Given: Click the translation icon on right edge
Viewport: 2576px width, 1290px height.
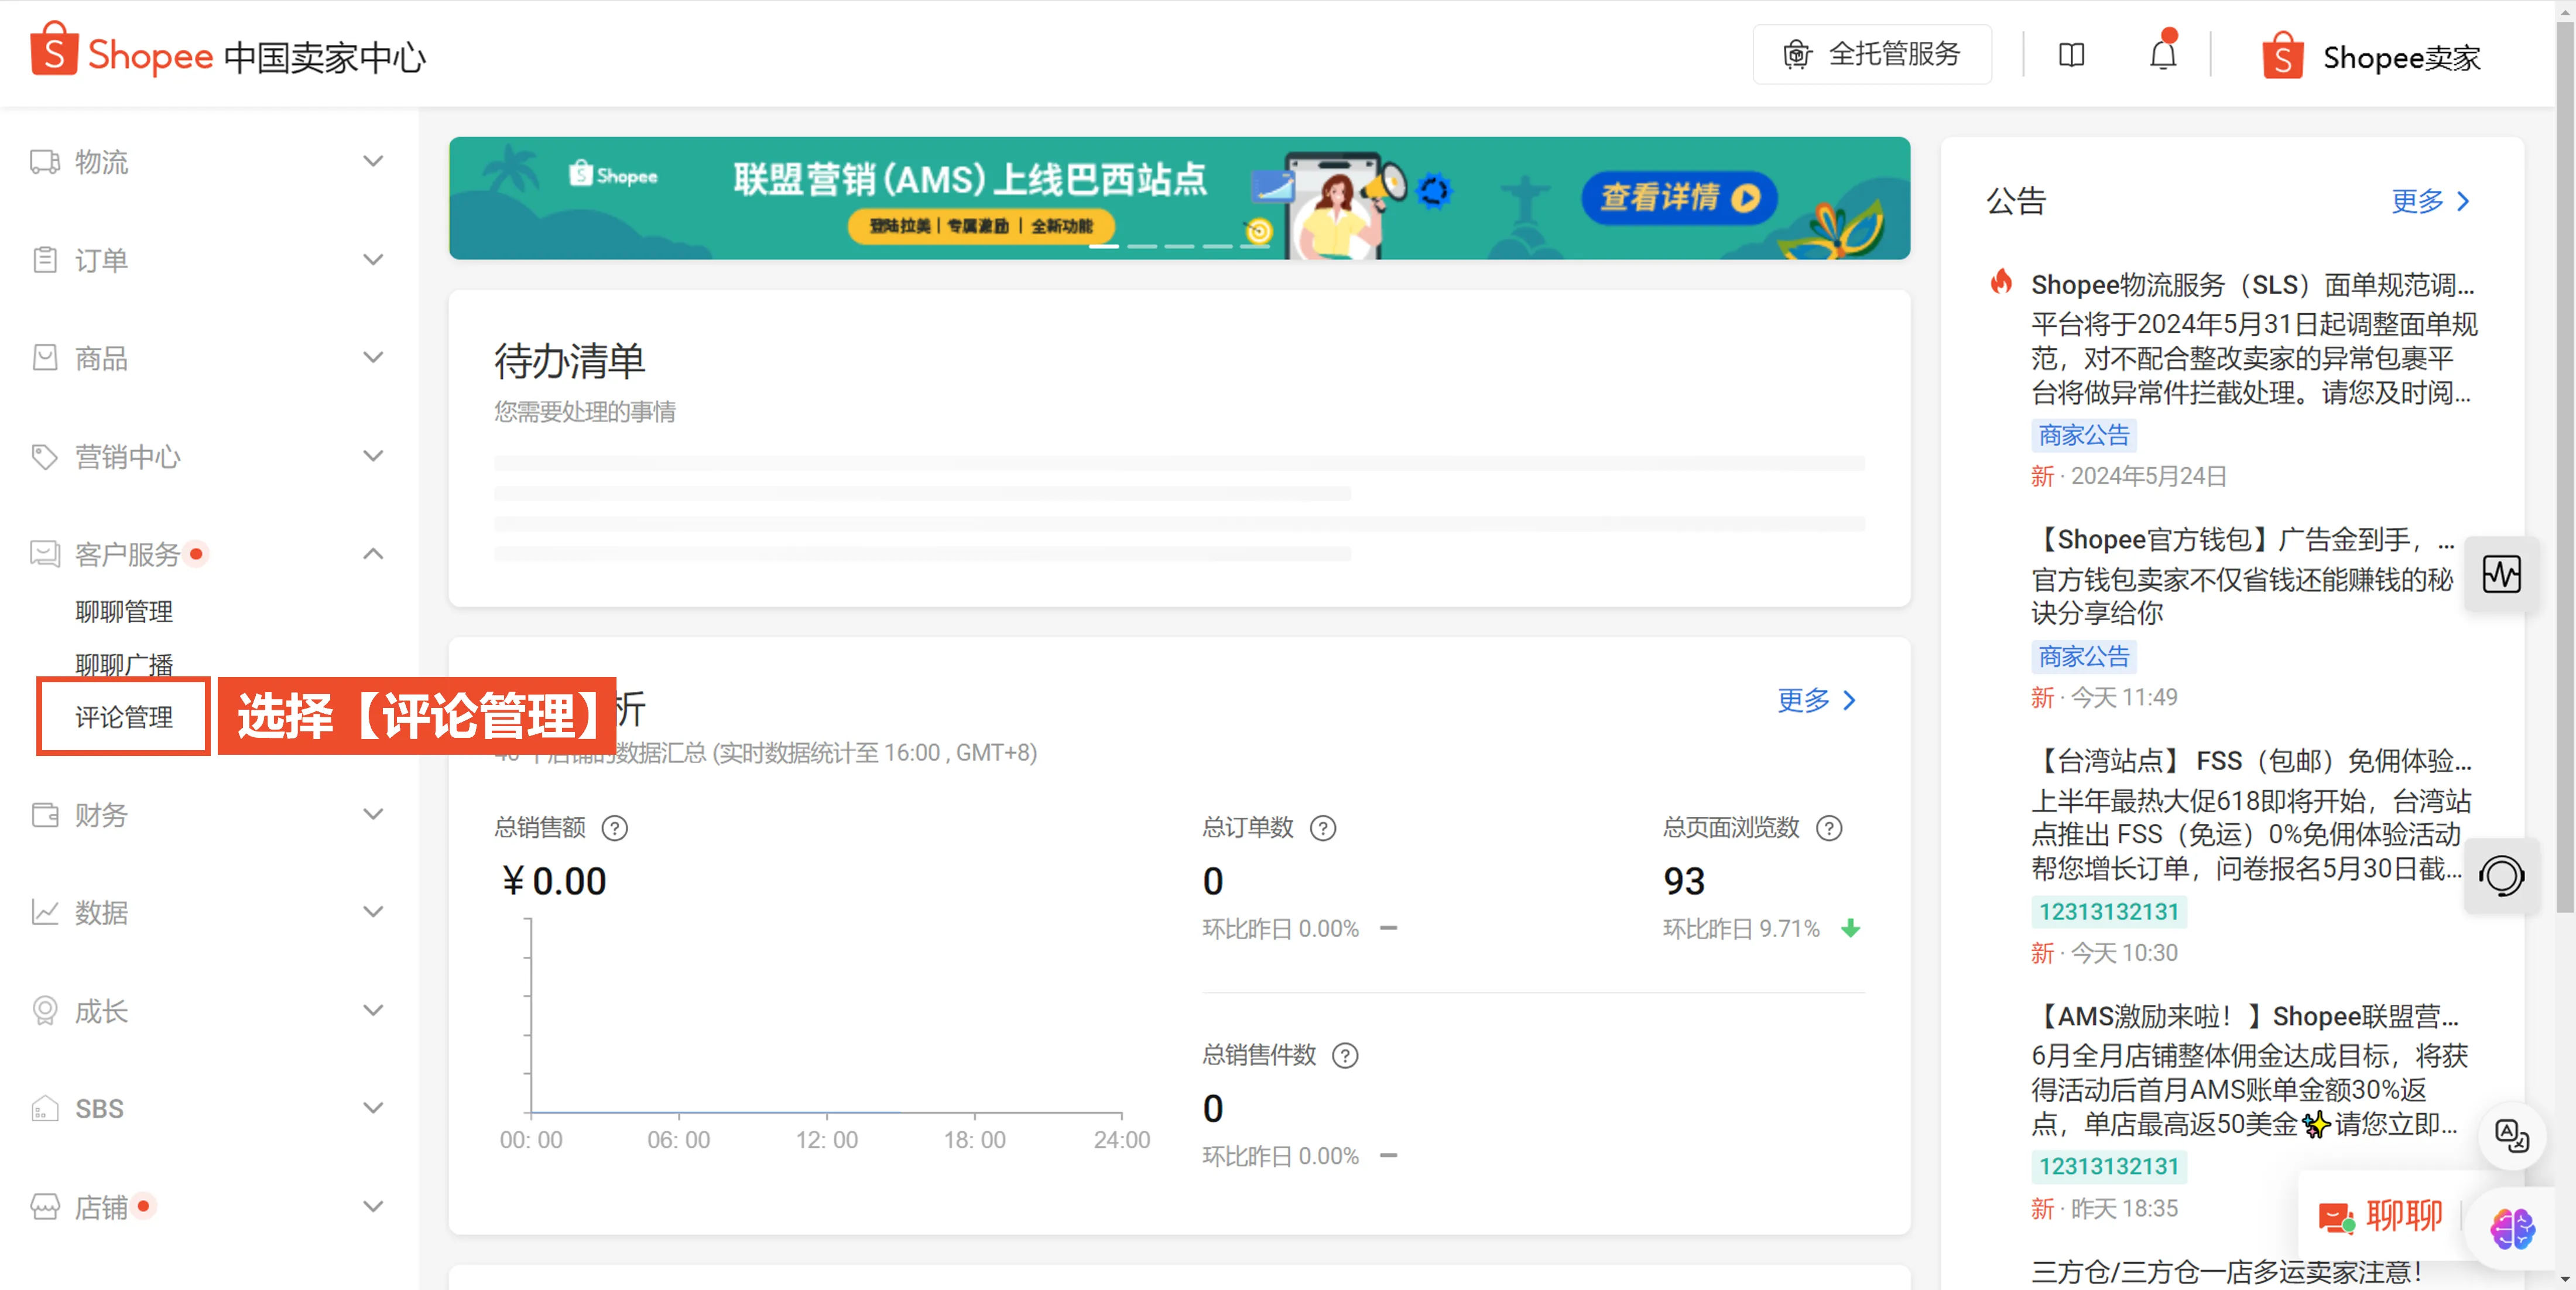Looking at the screenshot, I should [2512, 1135].
